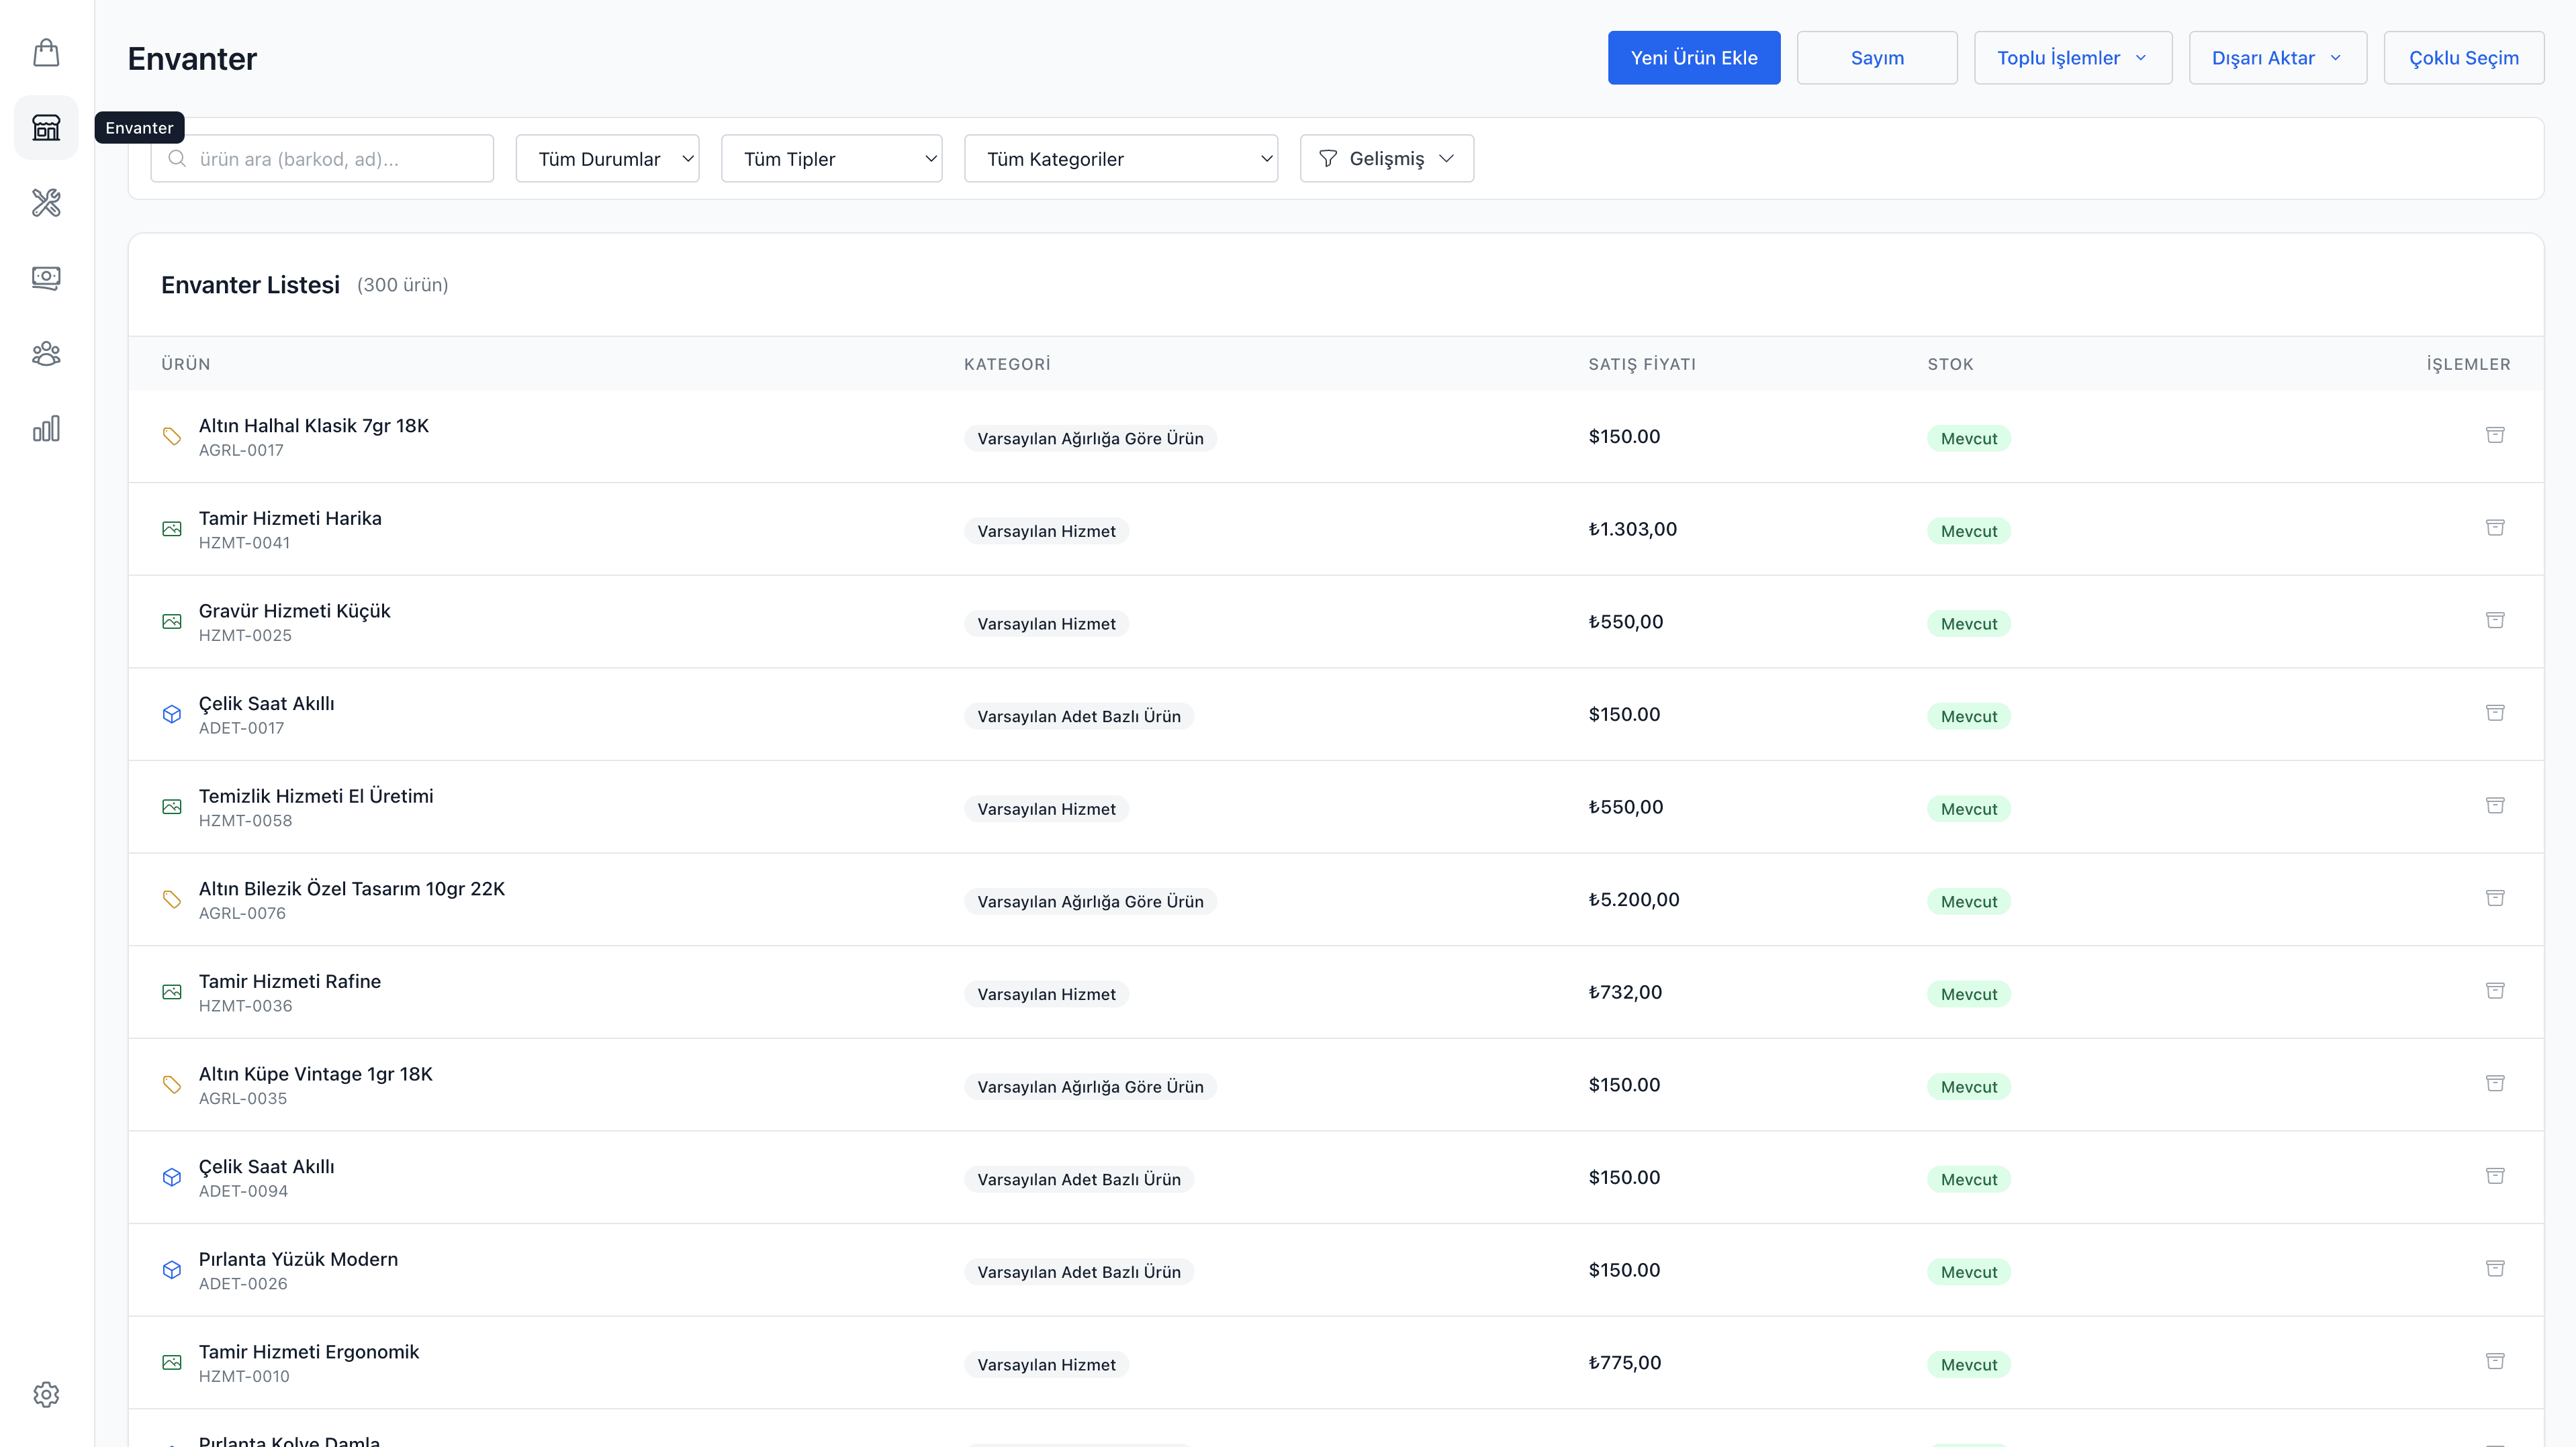The height and width of the screenshot is (1447, 2576).
Task: Archive the Tamir Hizmeti Harika row
Action: [x=2495, y=528]
